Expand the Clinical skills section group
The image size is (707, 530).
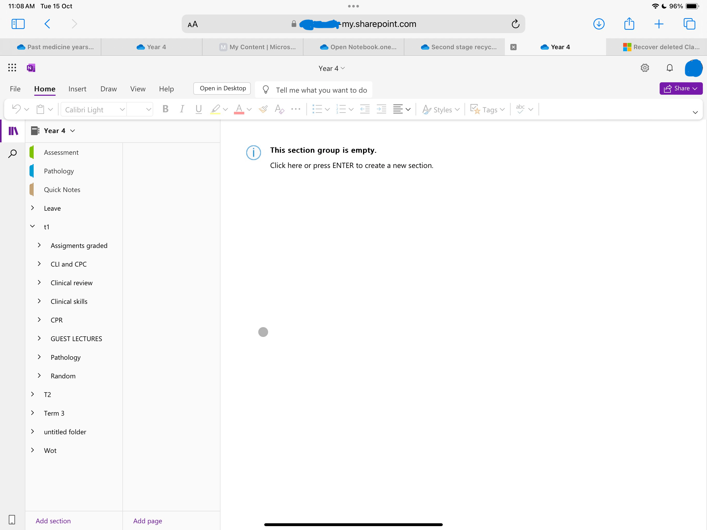[39, 301]
